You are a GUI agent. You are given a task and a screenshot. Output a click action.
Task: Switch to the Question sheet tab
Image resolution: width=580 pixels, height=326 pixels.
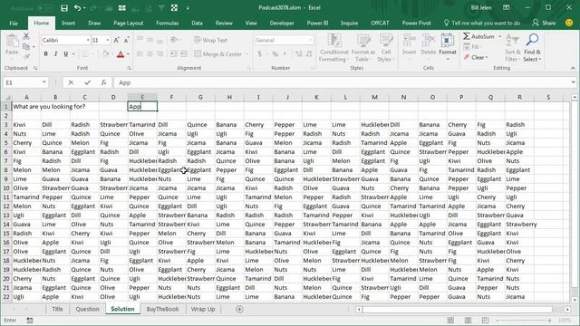pyautogui.click(x=87, y=309)
